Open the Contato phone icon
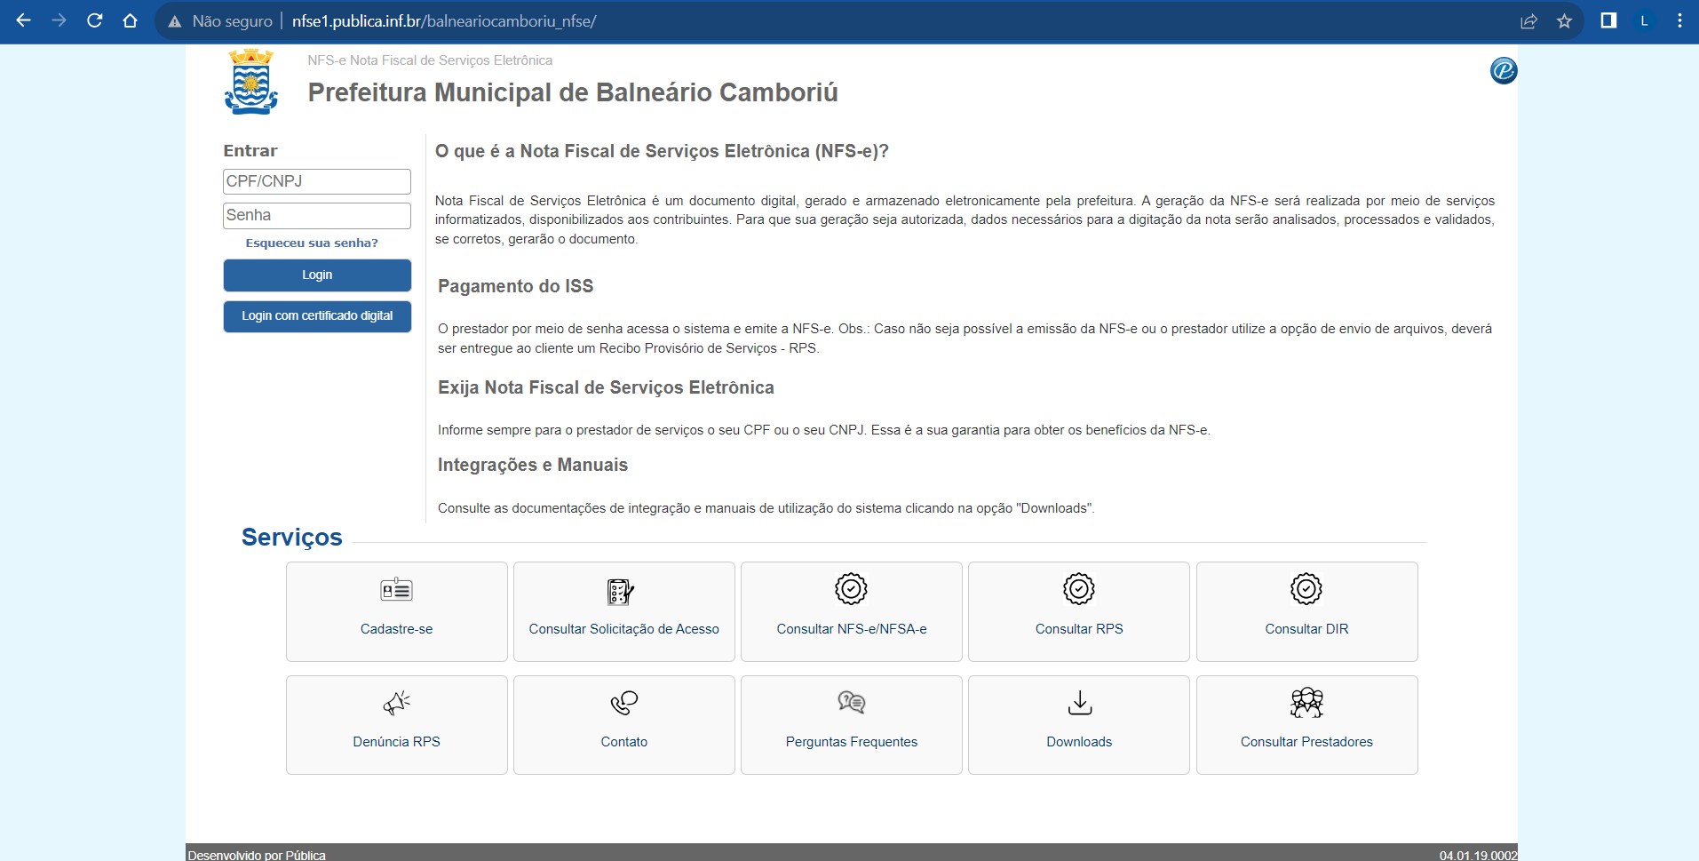 click(624, 703)
